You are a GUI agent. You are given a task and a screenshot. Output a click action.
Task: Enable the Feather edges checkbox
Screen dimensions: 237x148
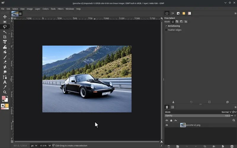(166, 30)
